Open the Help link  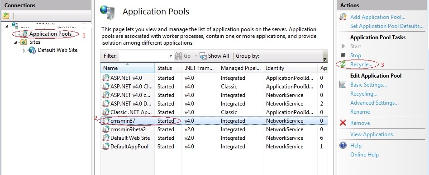pyautogui.click(x=356, y=146)
